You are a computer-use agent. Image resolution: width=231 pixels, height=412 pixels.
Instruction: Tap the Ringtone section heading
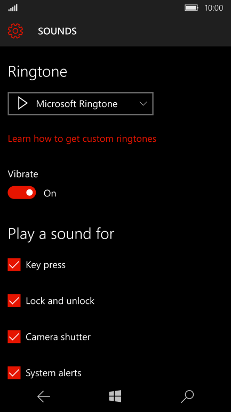click(37, 72)
